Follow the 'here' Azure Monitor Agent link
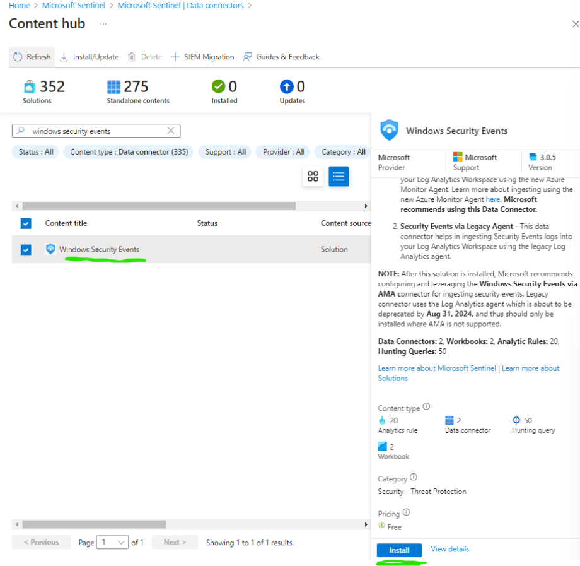 point(493,199)
